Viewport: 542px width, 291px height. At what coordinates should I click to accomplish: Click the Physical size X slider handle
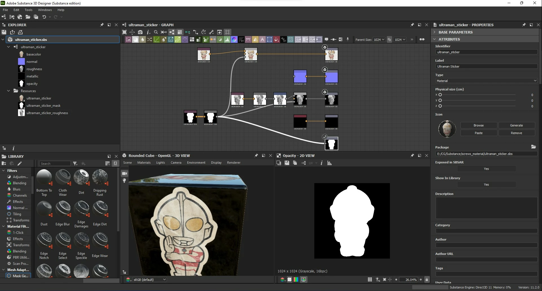pos(440,95)
